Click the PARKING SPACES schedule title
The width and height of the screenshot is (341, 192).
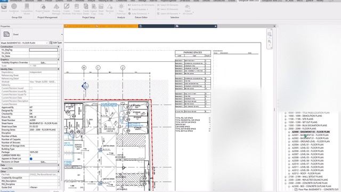pos(193,52)
